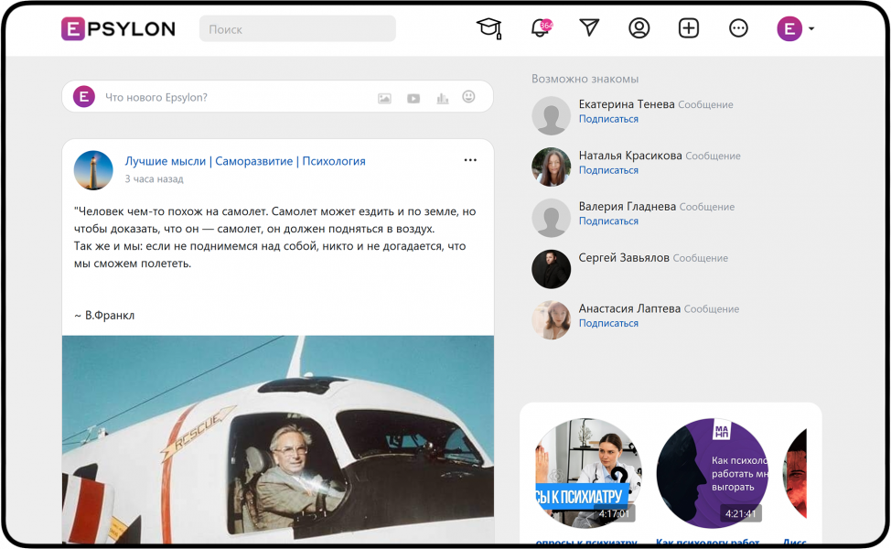This screenshot has height=549, width=891.
Task: Open the profile person icon in header
Action: pos(639,27)
